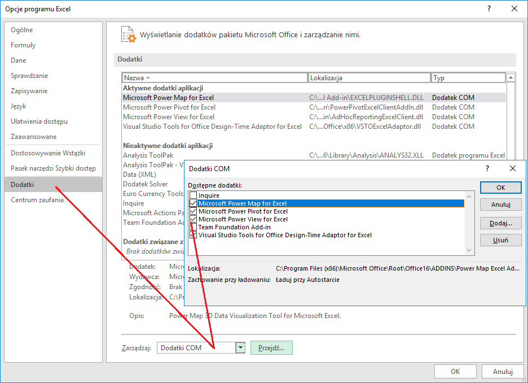Image resolution: width=528 pixels, height=383 pixels.
Task: Enable Team Foundation Add-in checkbox
Action: coord(193,227)
